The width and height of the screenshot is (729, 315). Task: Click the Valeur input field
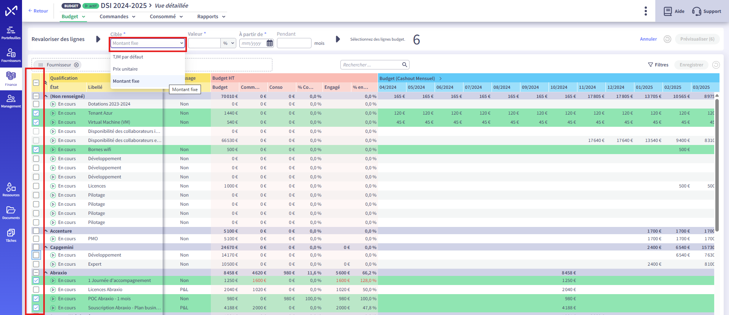[x=204, y=43]
